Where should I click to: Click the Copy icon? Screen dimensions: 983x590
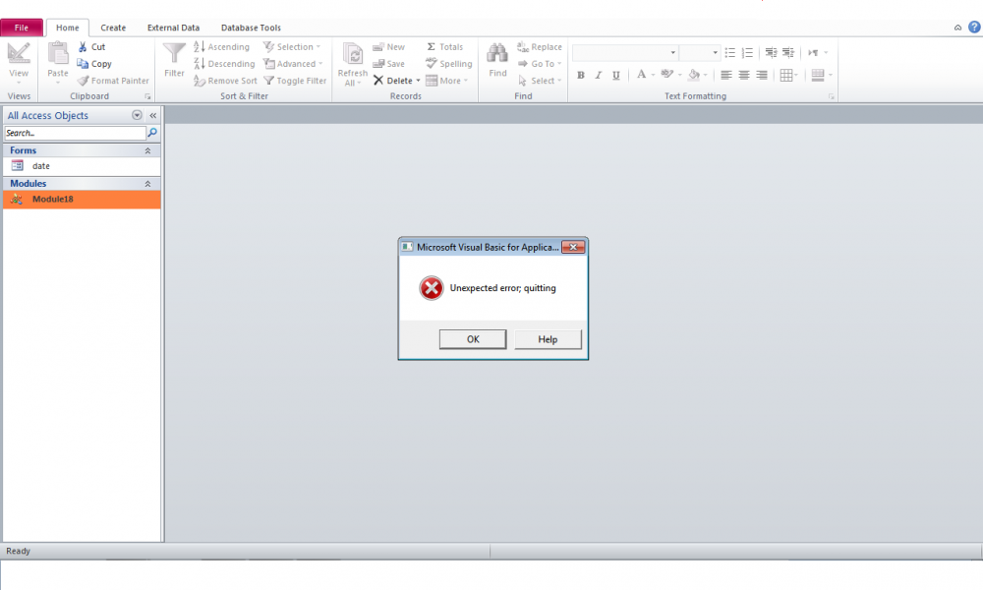(83, 64)
